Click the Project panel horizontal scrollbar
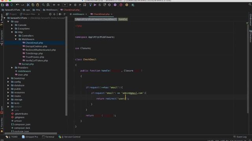Screen dimensions: 252x141 click(x=31, y=133)
